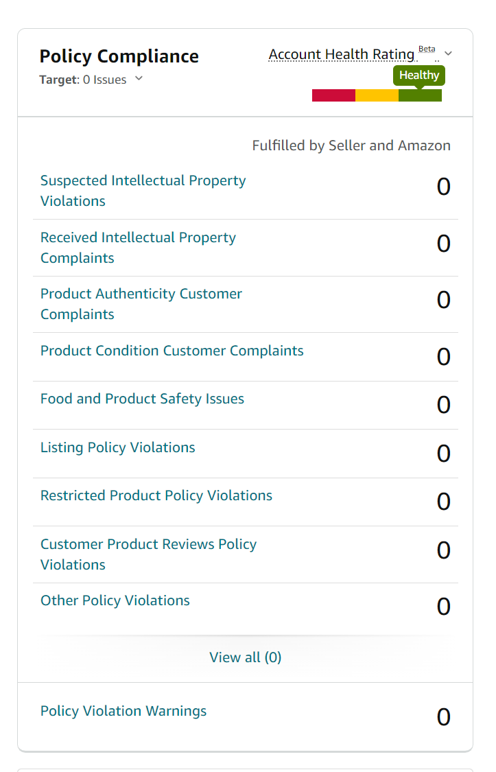
Task: Check Food and Product Safety Issues
Action: click(142, 398)
